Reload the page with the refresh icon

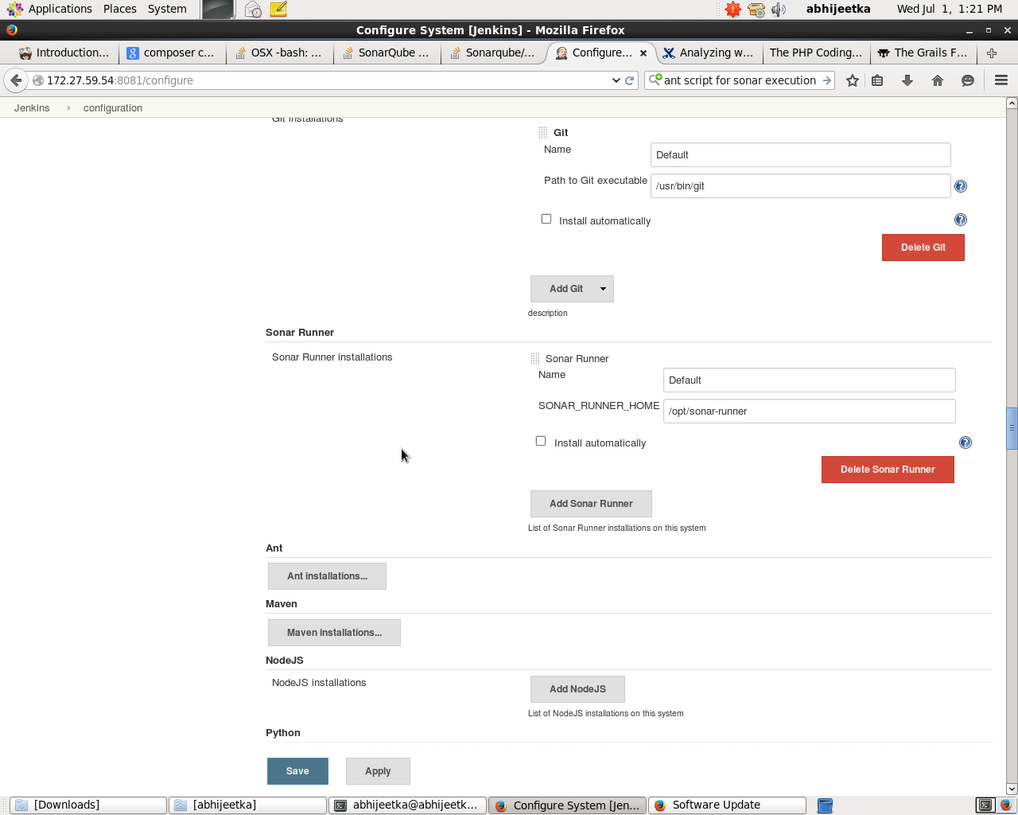click(629, 80)
